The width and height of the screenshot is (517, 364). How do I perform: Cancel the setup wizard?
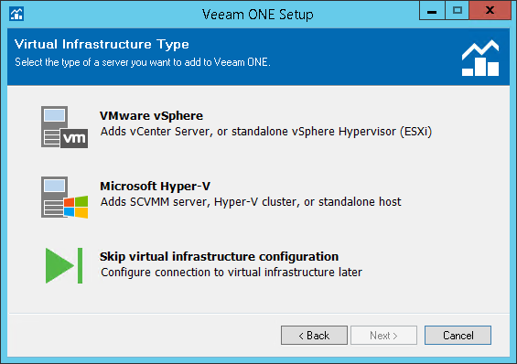point(458,336)
